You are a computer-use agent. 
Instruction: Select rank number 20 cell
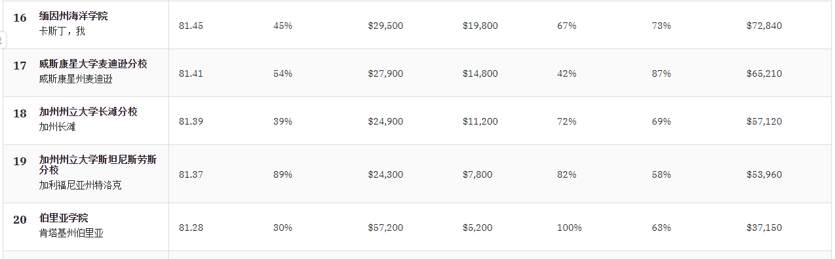click(20, 220)
